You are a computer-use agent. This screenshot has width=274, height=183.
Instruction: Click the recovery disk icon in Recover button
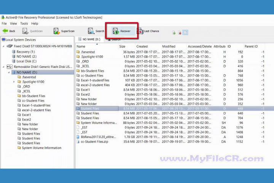click(116, 31)
